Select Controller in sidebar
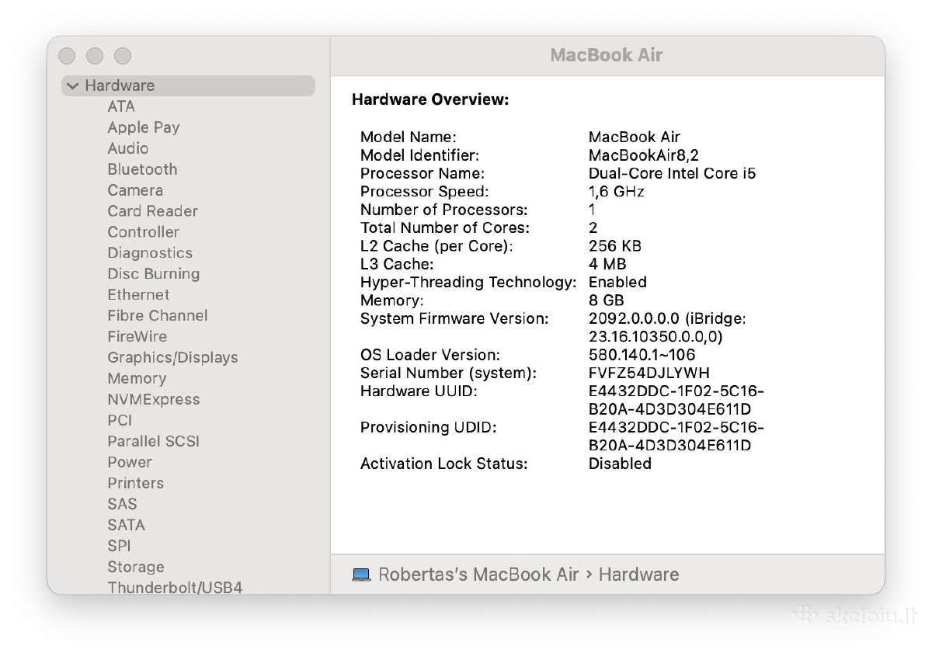This screenshot has width=932, height=653. point(143,232)
